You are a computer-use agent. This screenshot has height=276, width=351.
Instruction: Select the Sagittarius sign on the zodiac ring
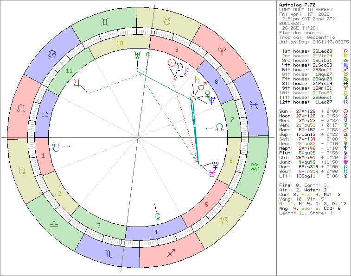(x=171, y=254)
